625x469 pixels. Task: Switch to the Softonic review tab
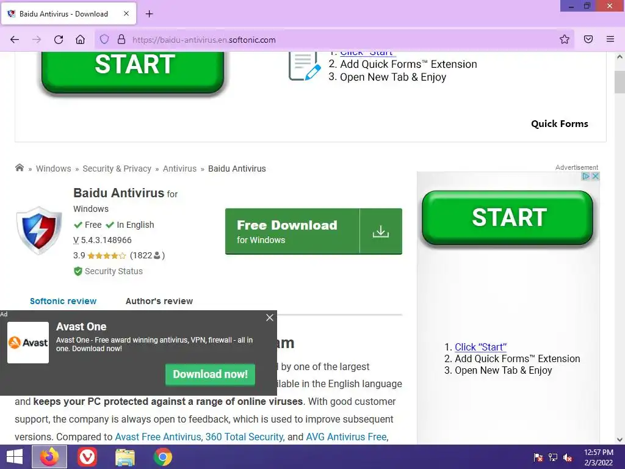[63, 301]
